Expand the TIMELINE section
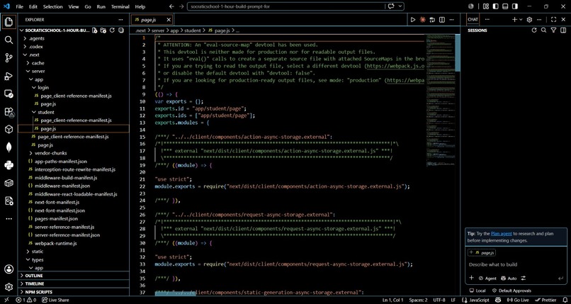This screenshot has width=571, height=304. [x=74, y=283]
